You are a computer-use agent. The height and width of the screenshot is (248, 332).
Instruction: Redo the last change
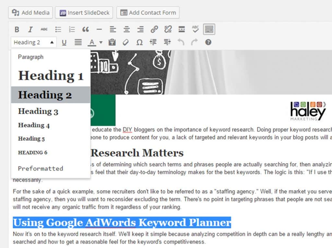pyautogui.click(x=194, y=43)
